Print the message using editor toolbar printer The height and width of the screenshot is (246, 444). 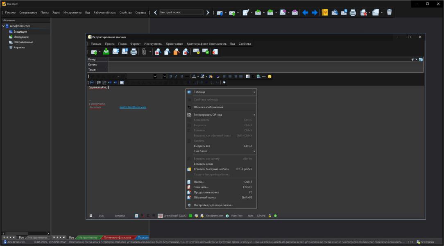[134, 52]
